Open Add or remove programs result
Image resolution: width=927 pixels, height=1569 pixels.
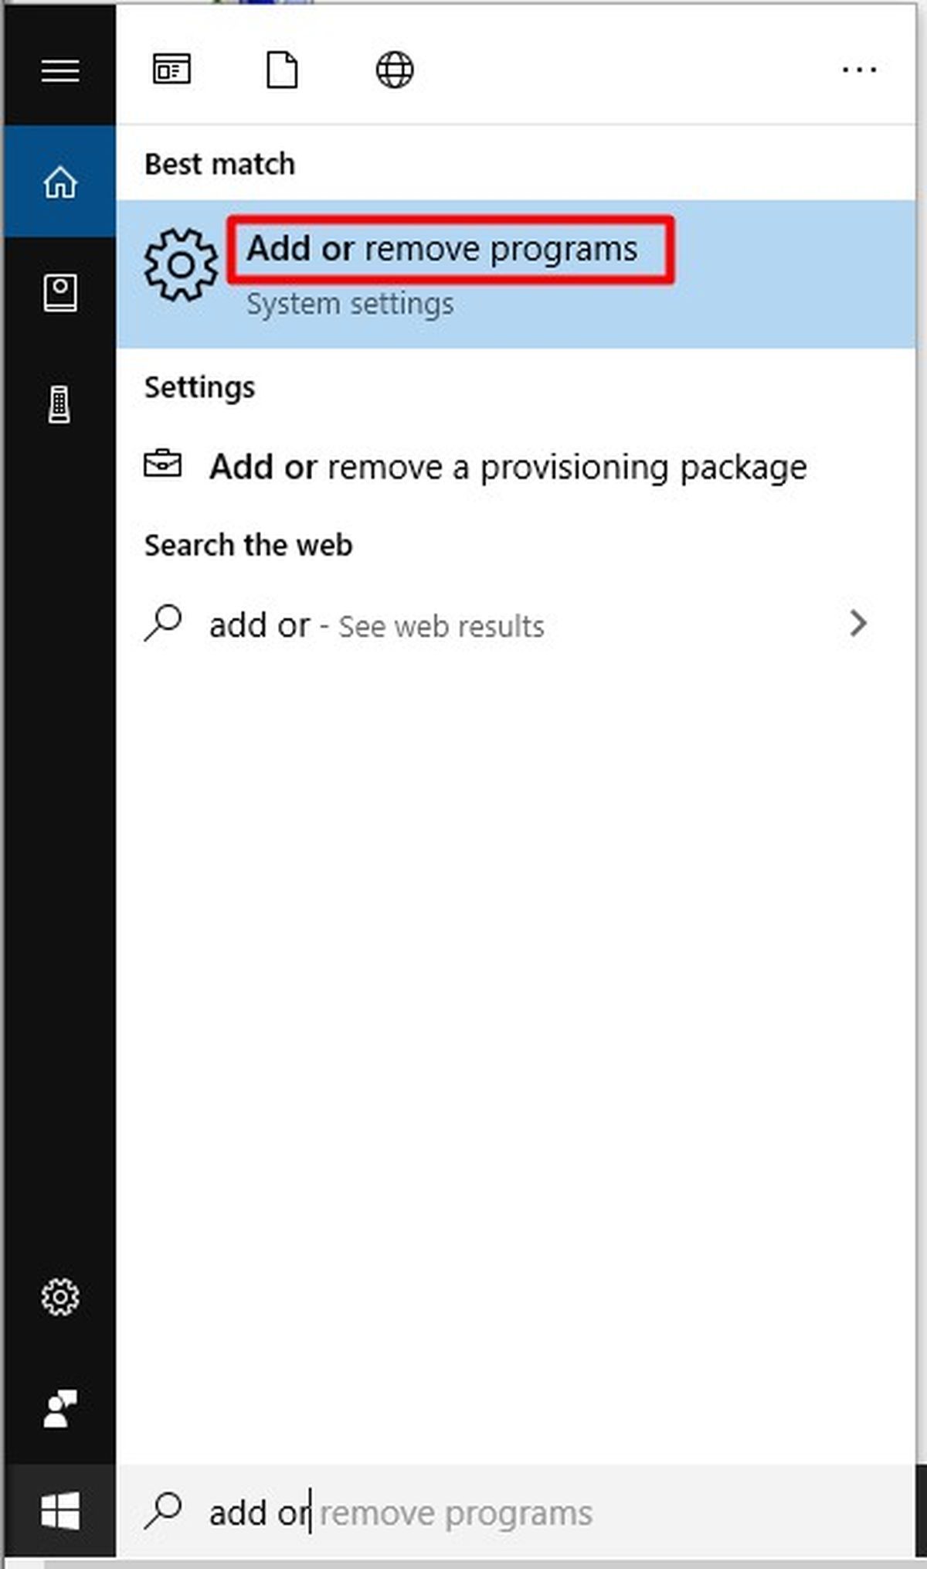[x=516, y=274]
